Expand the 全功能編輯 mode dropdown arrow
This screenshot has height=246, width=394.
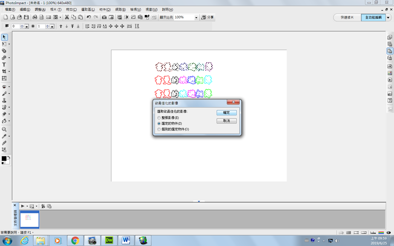pyautogui.click(x=388, y=17)
